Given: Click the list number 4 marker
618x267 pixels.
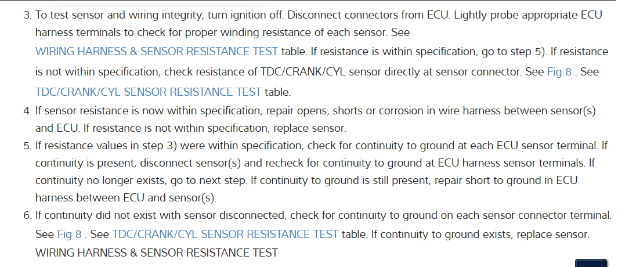Looking at the screenshot, I should [27, 110].
